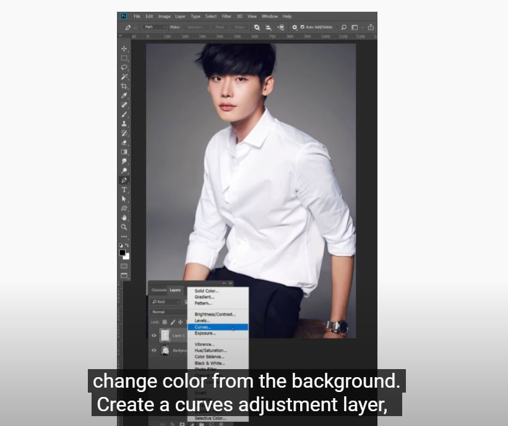This screenshot has height=426, width=508.
Task: Open the Normal blend mode dropdown
Action: pyautogui.click(x=169, y=312)
